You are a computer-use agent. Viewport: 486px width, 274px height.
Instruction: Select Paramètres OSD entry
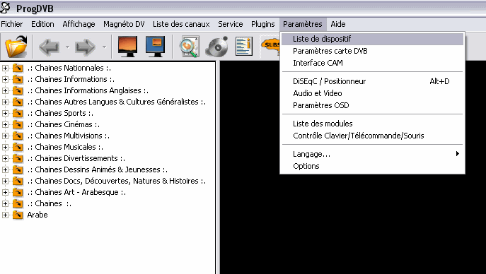[x=372, y=105]
